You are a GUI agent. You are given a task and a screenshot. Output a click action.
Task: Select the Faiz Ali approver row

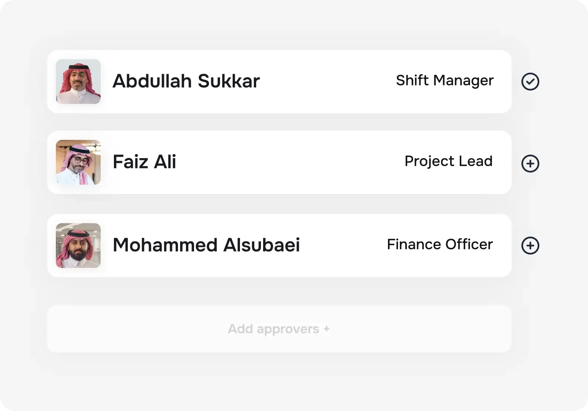(279, 163)
